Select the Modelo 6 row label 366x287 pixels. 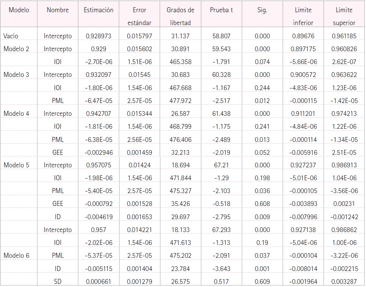[x=16, y=256]
